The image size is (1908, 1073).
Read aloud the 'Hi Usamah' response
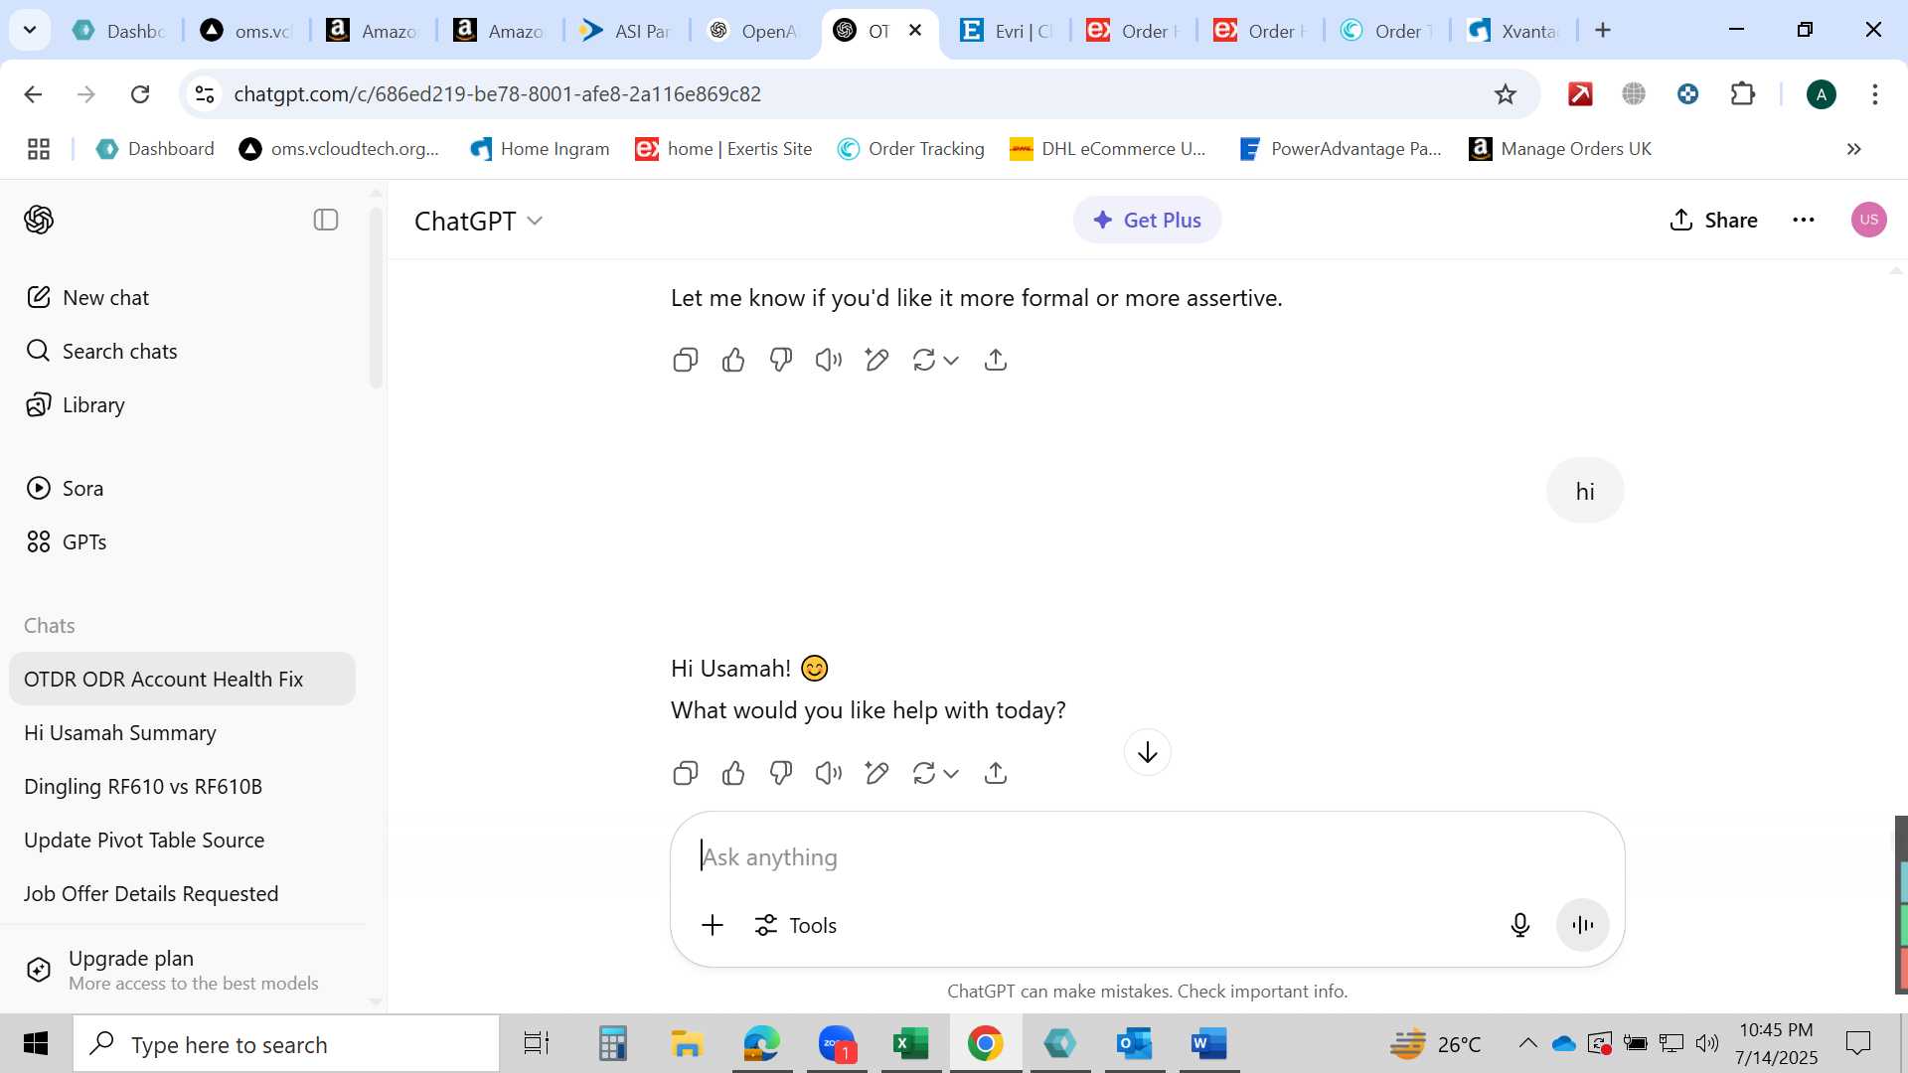point(829,773)
